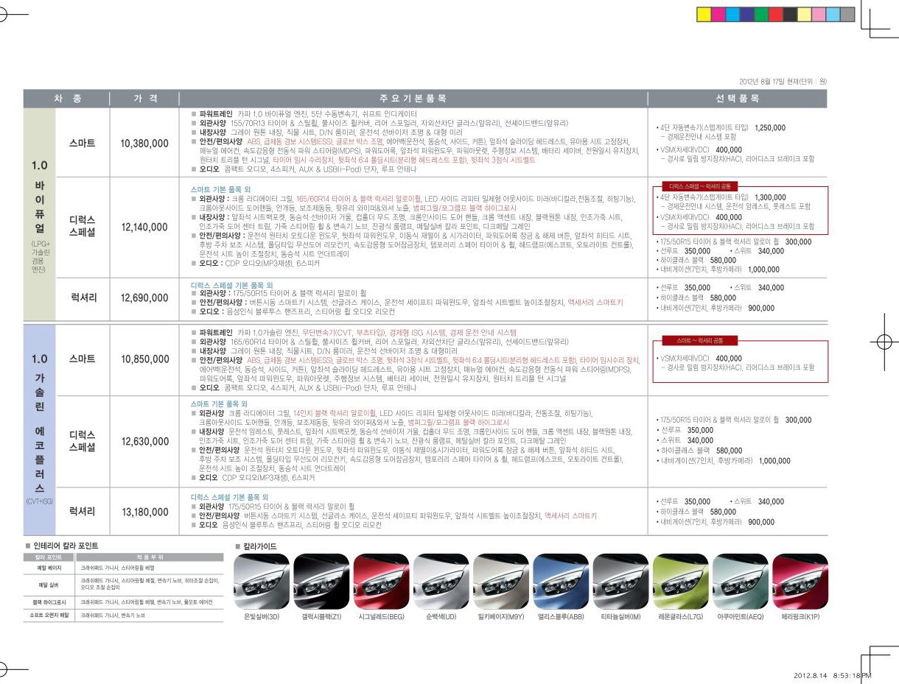The height and width of the screenshot is (684, 899).
Task: Click the 가격 column header
Action: point(144,99)
